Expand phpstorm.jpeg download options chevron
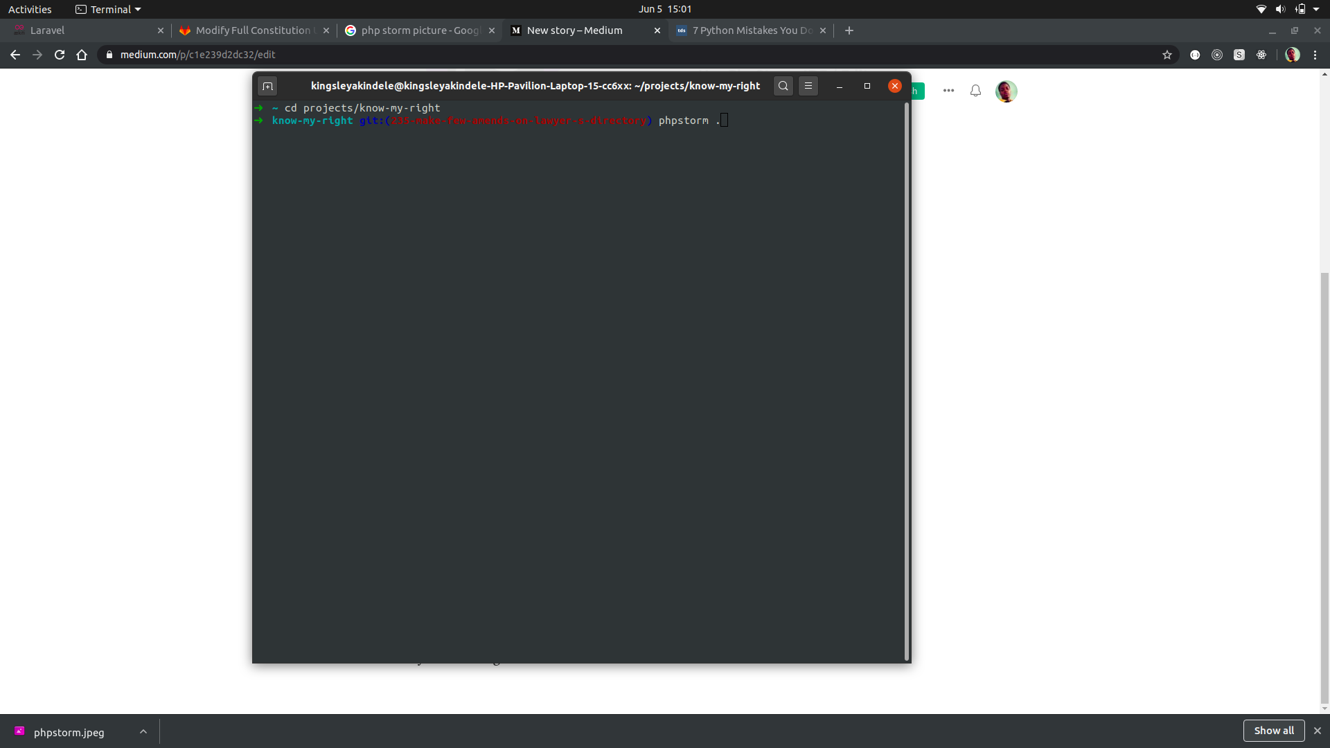 click(143, 731)
